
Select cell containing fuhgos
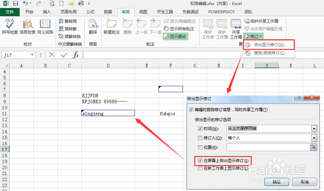coord(171,113)
